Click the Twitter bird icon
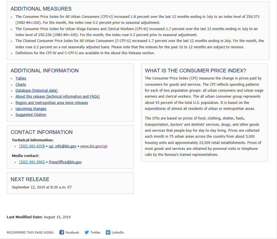This screenshot has width=277, height=239. click(x=87, y=232)
